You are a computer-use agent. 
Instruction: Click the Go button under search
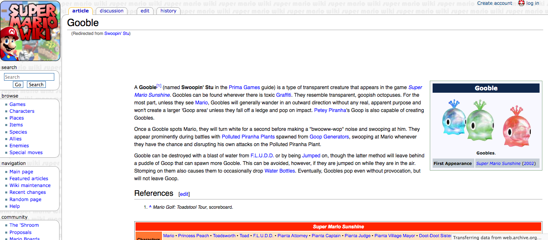click(18, 85)
